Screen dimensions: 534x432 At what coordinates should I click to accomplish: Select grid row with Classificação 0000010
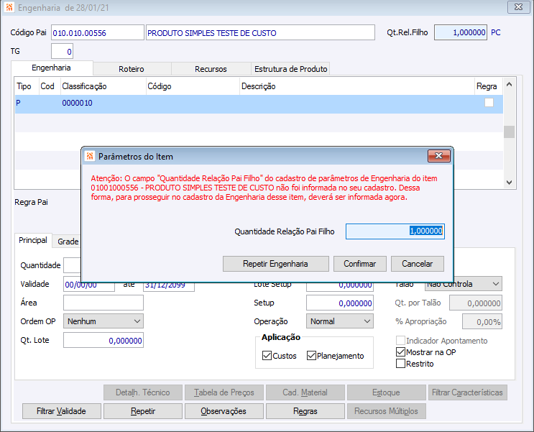[259, 104]
